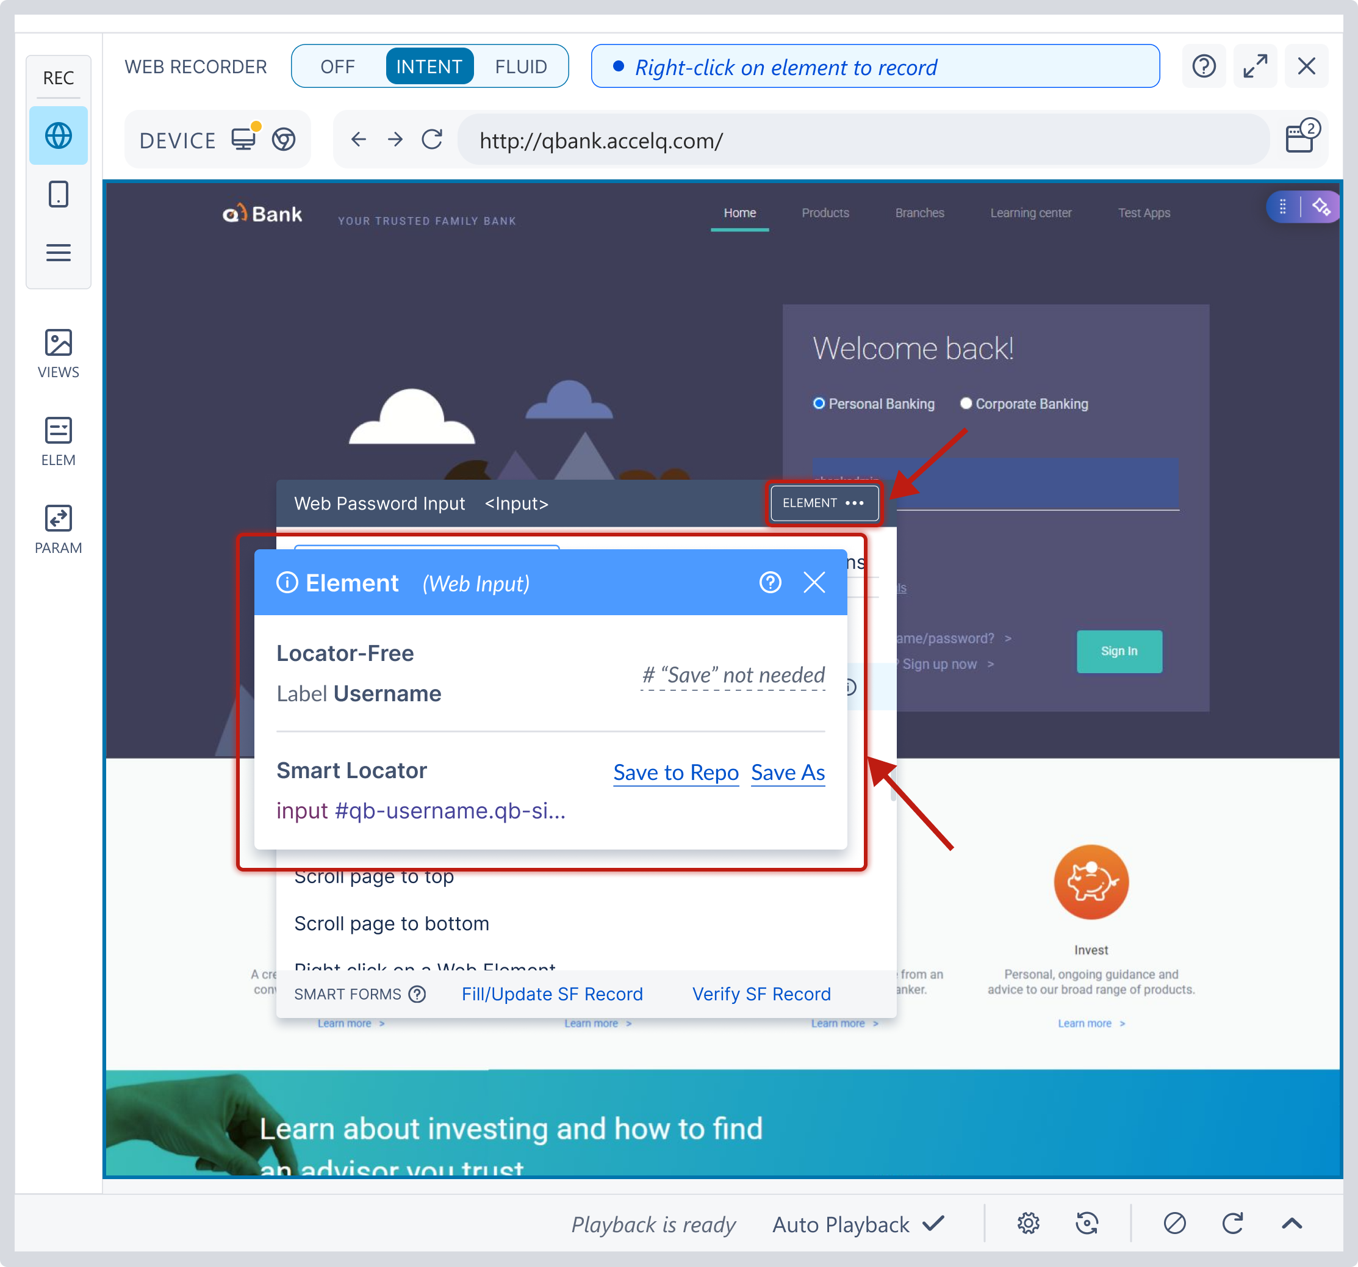Click Learn more under Invest
Image resolution: width=1358 pixels, height=1267 pixels.
[1091, 1023]
